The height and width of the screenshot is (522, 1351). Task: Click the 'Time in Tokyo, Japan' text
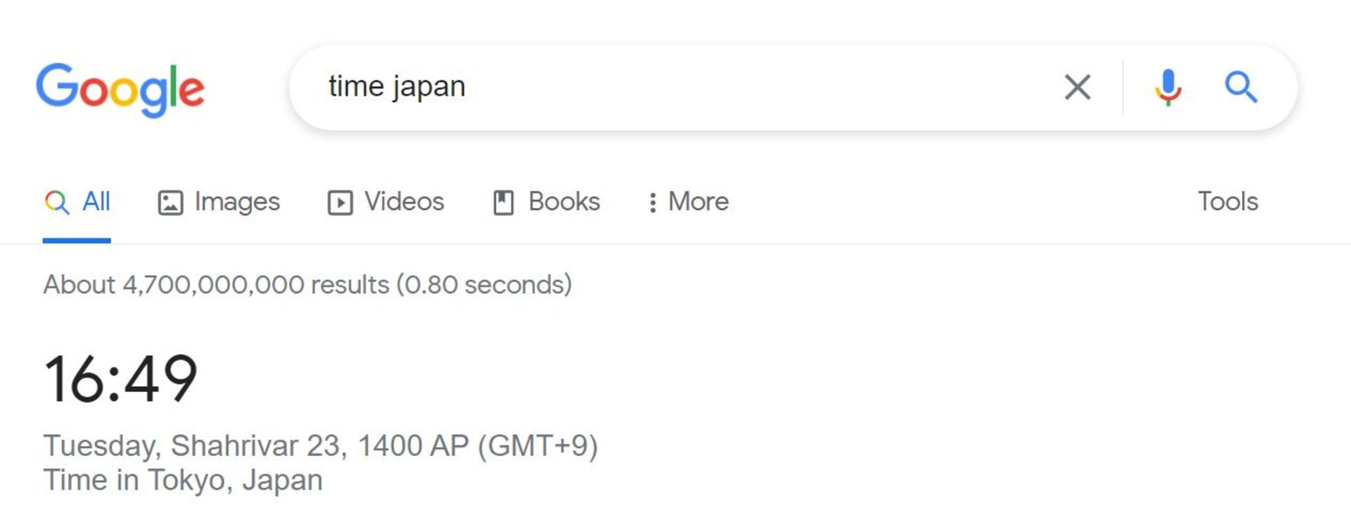[x=183, y=480]
